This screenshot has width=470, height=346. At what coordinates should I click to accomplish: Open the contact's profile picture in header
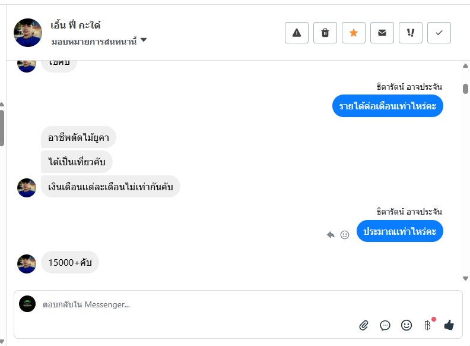[x=28, y=33]
